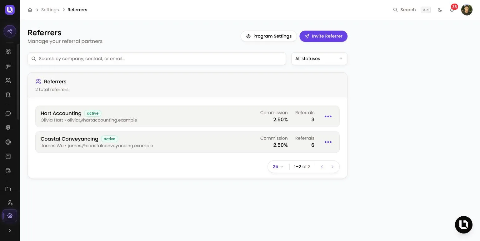The width and height of the screenshot is (480, 241).
Task: Click Coastal Conveyancing's active status badge
Action: pyautogui.click(x=109, y=139)
